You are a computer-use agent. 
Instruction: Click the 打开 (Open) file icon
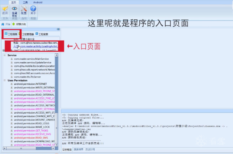coord(5,8)
